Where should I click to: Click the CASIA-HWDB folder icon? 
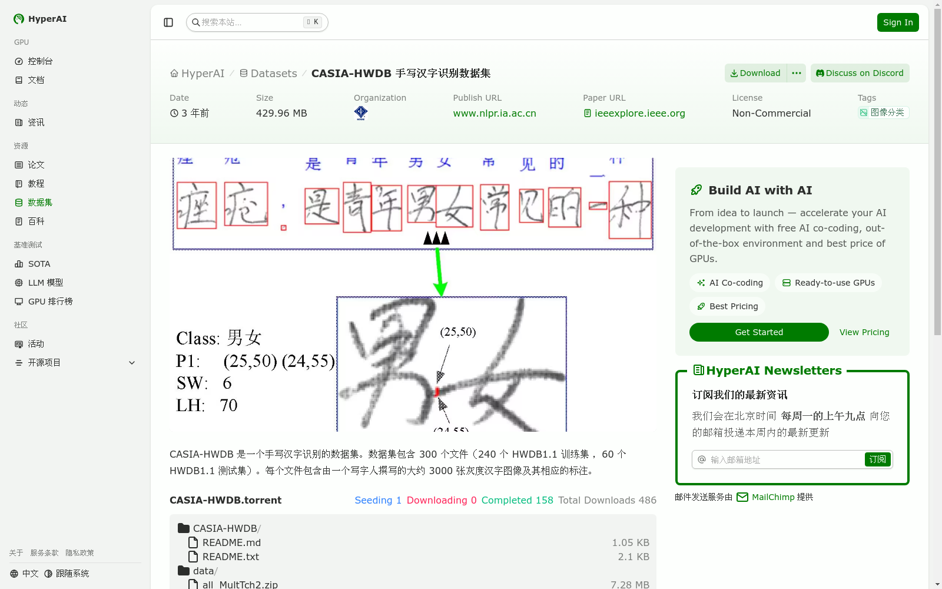click(184, 528)
